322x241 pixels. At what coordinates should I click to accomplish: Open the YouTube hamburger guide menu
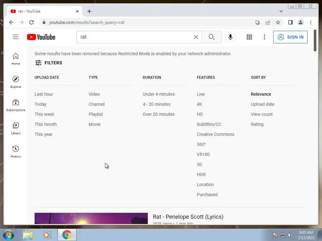pyautogui.click(x=16, y=37)
